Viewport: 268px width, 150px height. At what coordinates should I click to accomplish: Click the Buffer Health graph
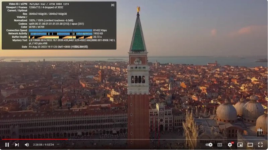point(61,37)
